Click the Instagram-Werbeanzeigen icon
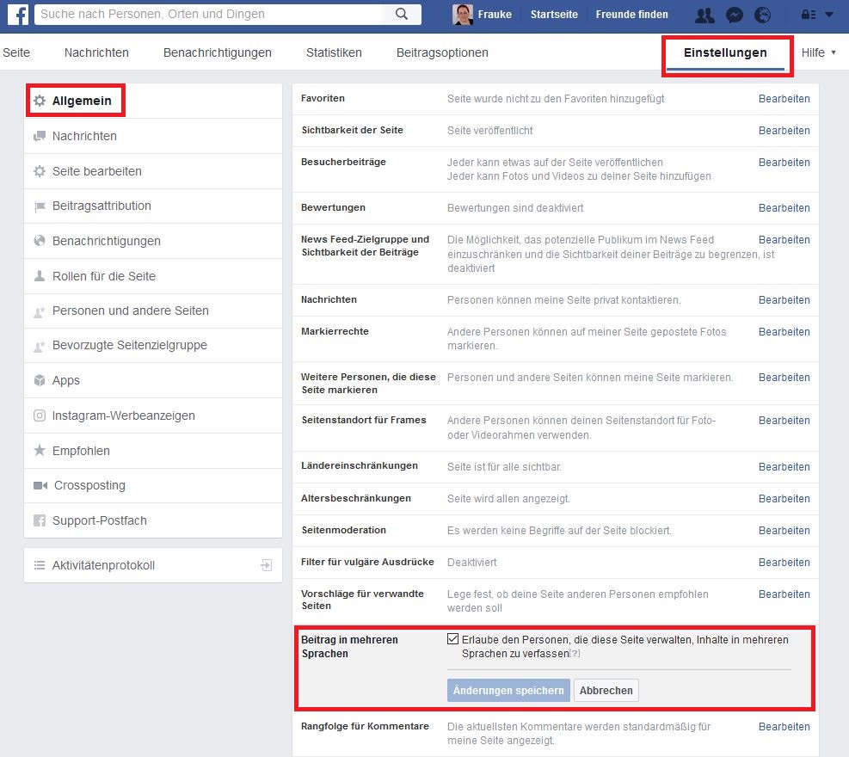The width and height of the screenshot is (849, 757). click(40, 415)
